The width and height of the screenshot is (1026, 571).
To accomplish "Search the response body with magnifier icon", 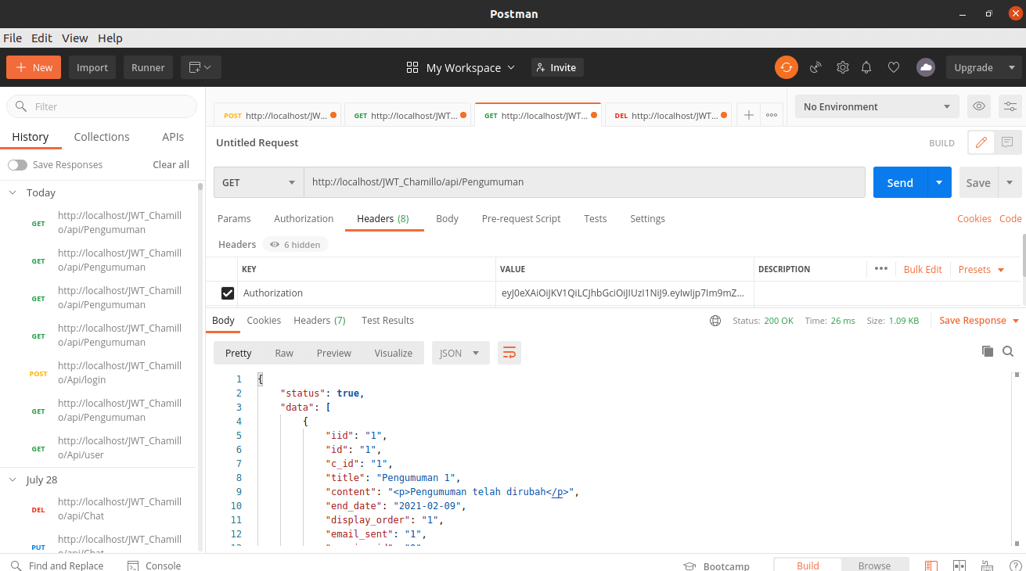I will coord(1008,351).
